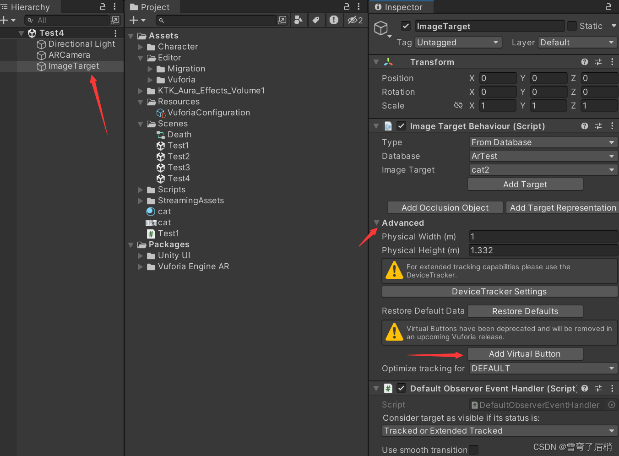Select VuforiaConfiguration asset in Project
This screenshot has width=619, height=456.
coord(209,113)
